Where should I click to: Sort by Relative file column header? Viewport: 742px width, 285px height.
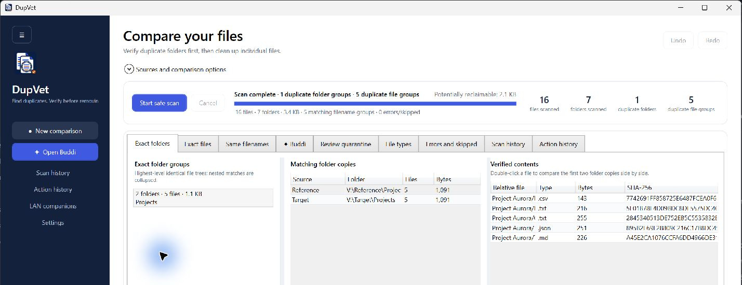513,188
